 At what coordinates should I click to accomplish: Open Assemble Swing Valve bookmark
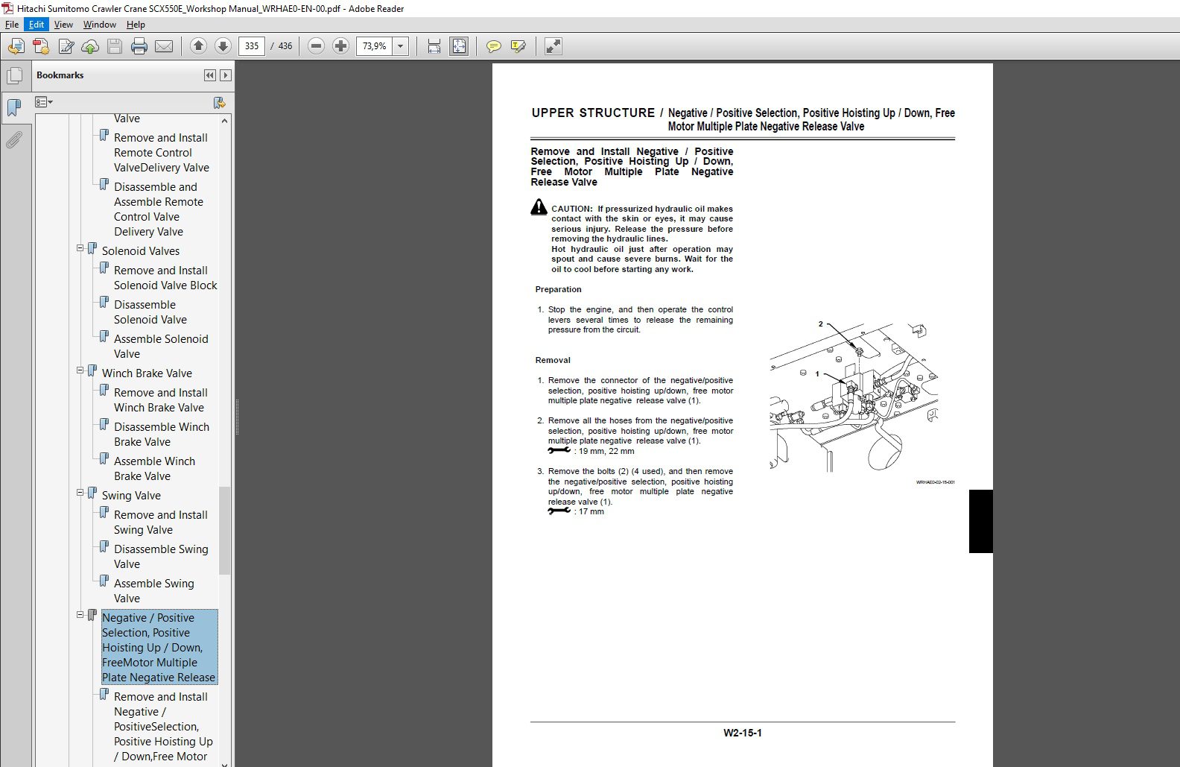pos(153,591)
